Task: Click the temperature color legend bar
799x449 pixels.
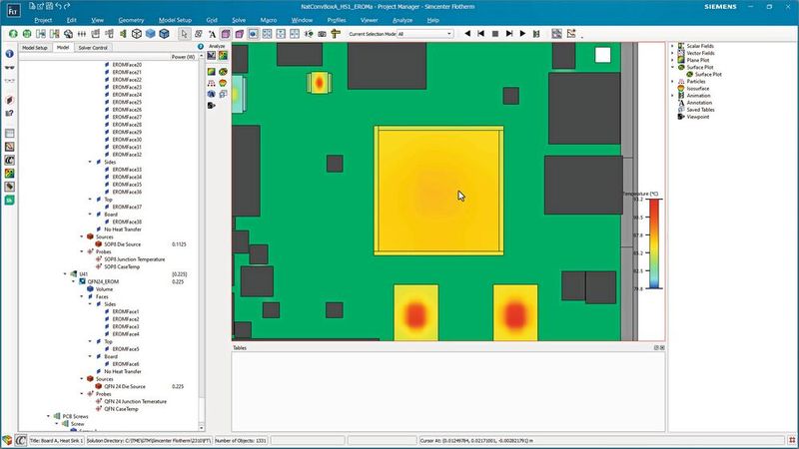Action: [x=654, y=243]
